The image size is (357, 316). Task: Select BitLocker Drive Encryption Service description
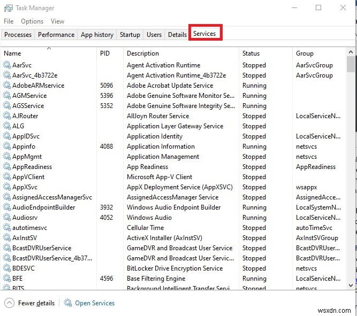click(174, 268)
